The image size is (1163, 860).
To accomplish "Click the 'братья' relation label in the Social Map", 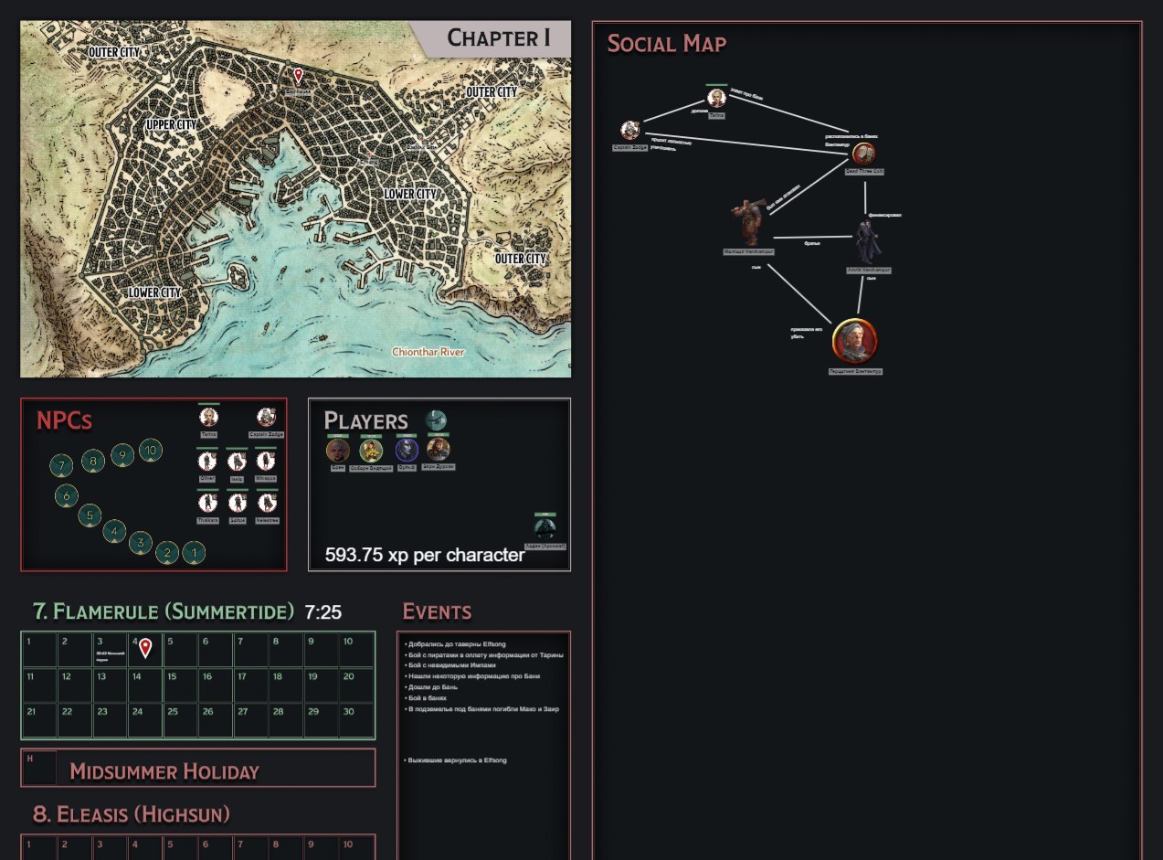I will click(812, 243).
